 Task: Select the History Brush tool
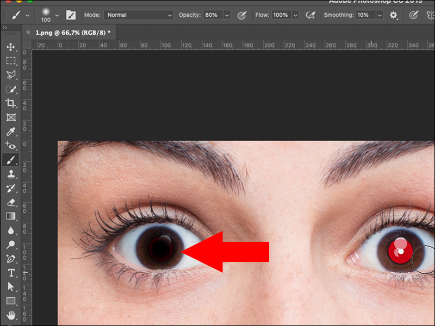(11, 188)
